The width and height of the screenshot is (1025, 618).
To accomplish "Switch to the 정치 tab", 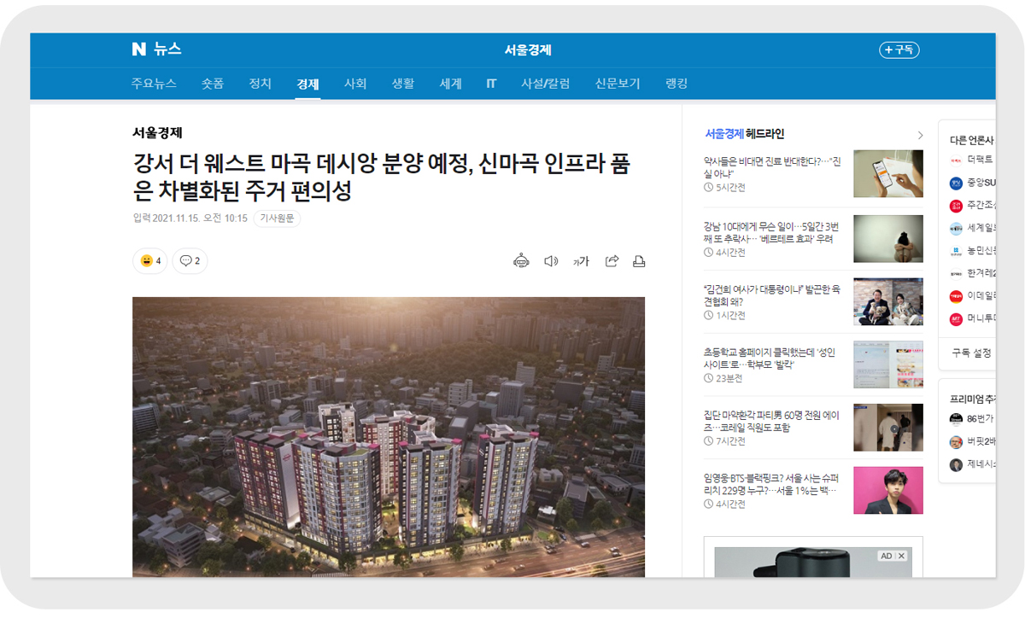I will click(261, 84).
